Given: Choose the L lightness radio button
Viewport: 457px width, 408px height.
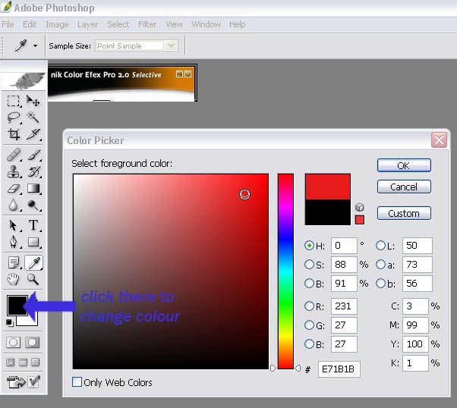Looking at the screenshot, I should pyautogui.click(x=380, y=246).
